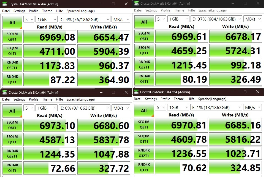Open MB/s unit dropdown in E: drive window

point(121,108)
